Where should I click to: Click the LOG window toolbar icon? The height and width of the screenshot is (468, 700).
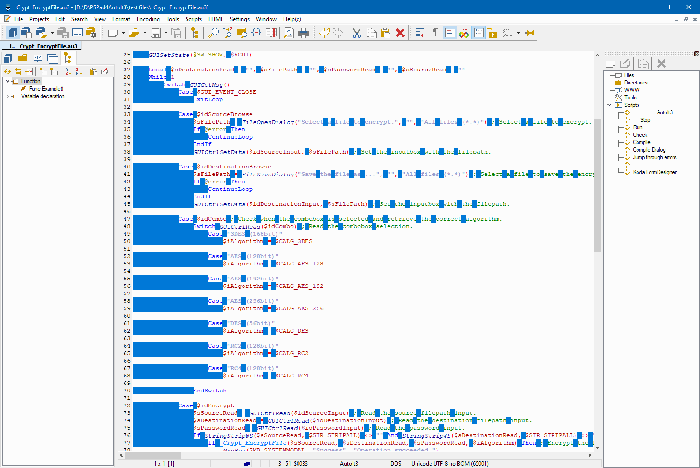77,33
